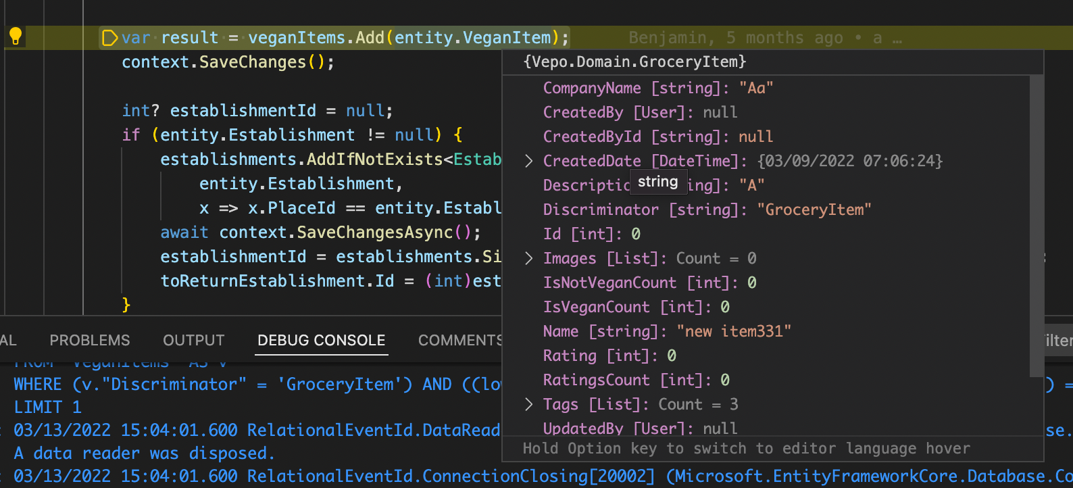1073x488 pixels.
Task: Select the DEBUG CONSOLE tab
Action: coord(322,340)
